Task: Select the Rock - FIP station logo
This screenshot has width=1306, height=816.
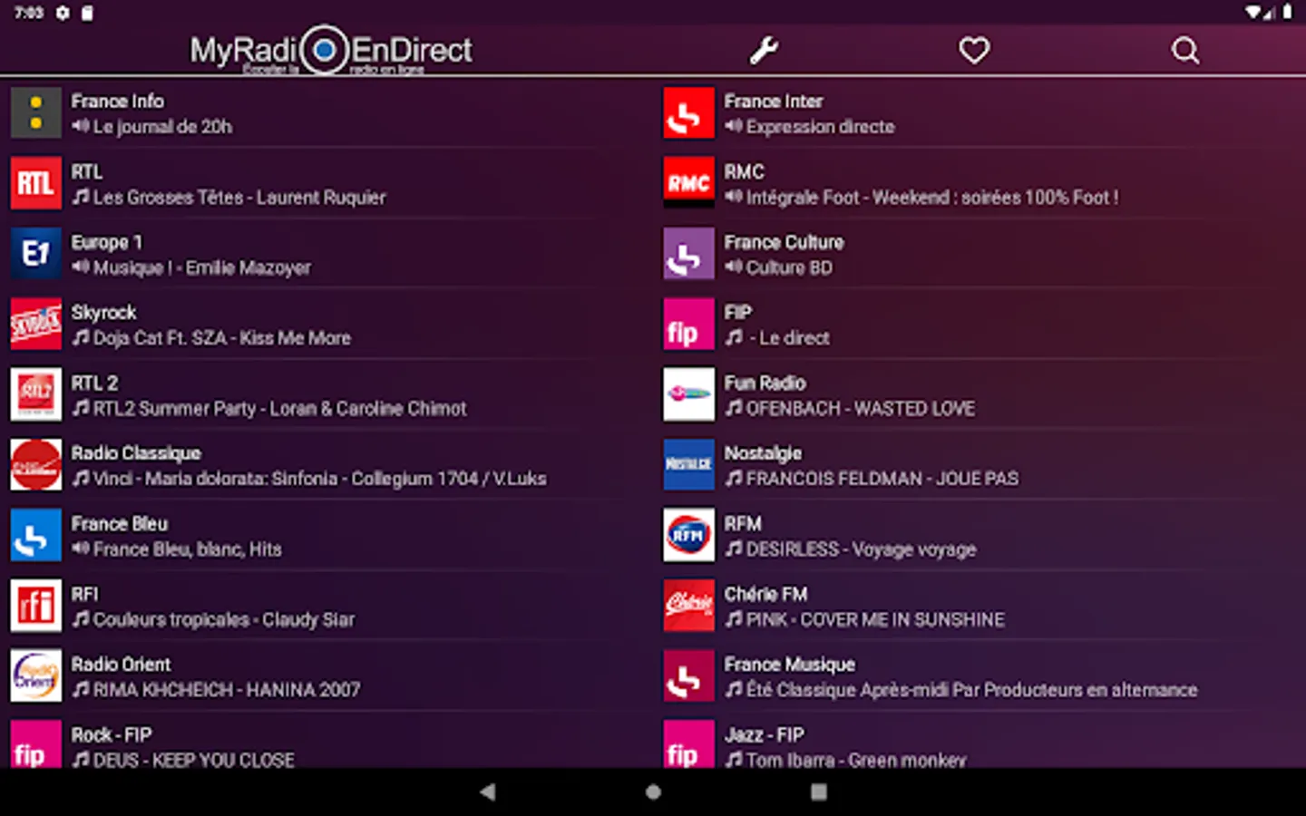Action: point(36,744)
